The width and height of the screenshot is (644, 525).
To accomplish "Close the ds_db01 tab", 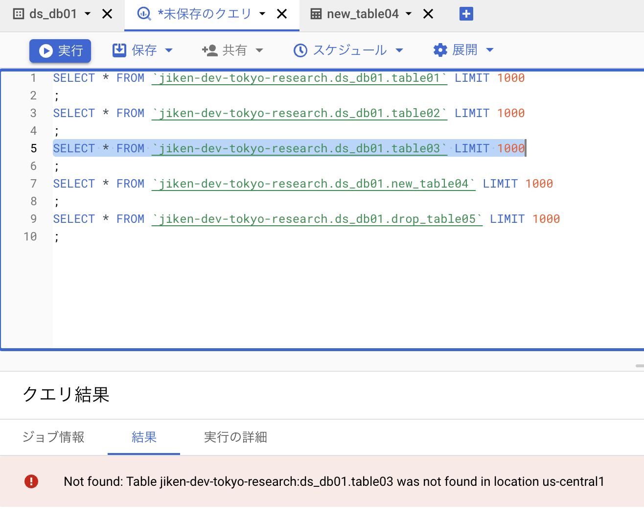I will 107,14.
